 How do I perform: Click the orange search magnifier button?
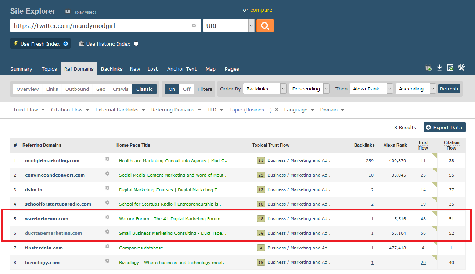pyautogui.click(x=265, y=26)
